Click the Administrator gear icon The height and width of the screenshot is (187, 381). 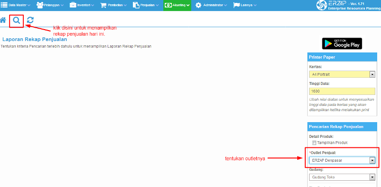pyautogui.click(x=199, y=5)
